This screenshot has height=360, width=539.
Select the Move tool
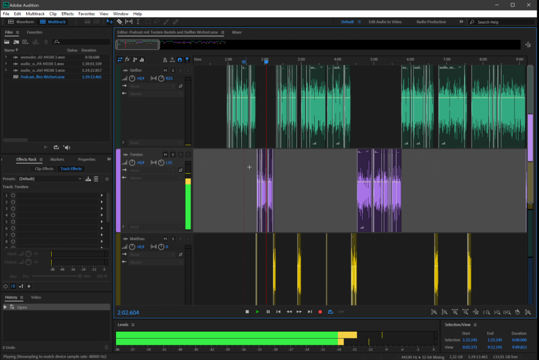tap(110, 21)
